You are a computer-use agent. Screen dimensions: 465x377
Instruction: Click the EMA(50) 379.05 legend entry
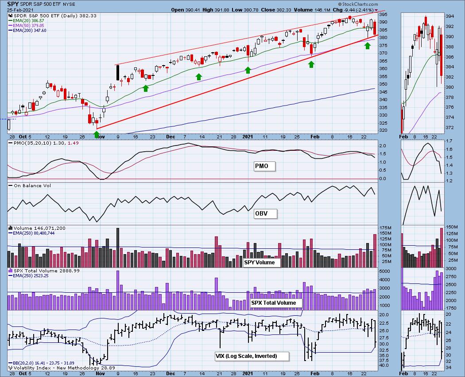coord(26,26)
